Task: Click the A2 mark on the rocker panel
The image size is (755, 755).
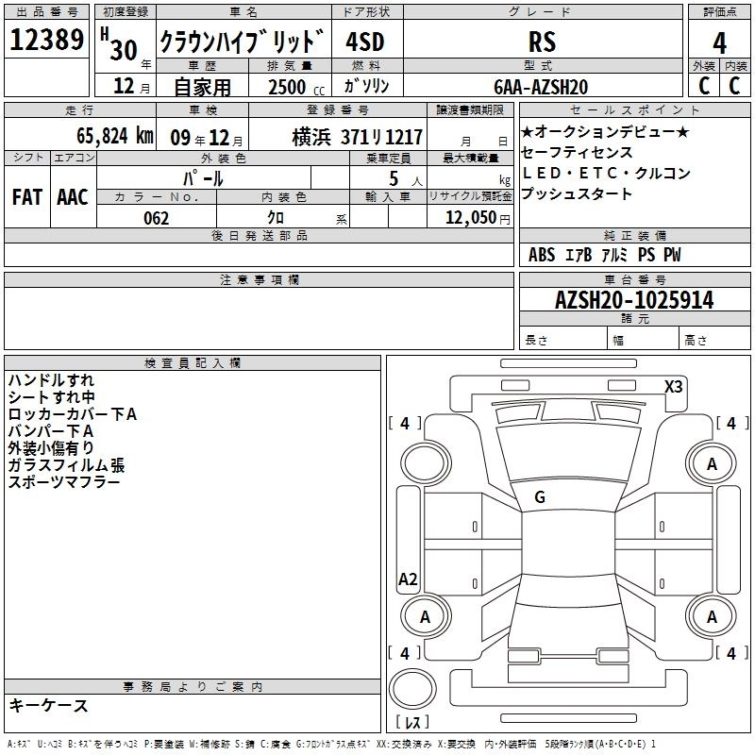Action: (408, 579)
